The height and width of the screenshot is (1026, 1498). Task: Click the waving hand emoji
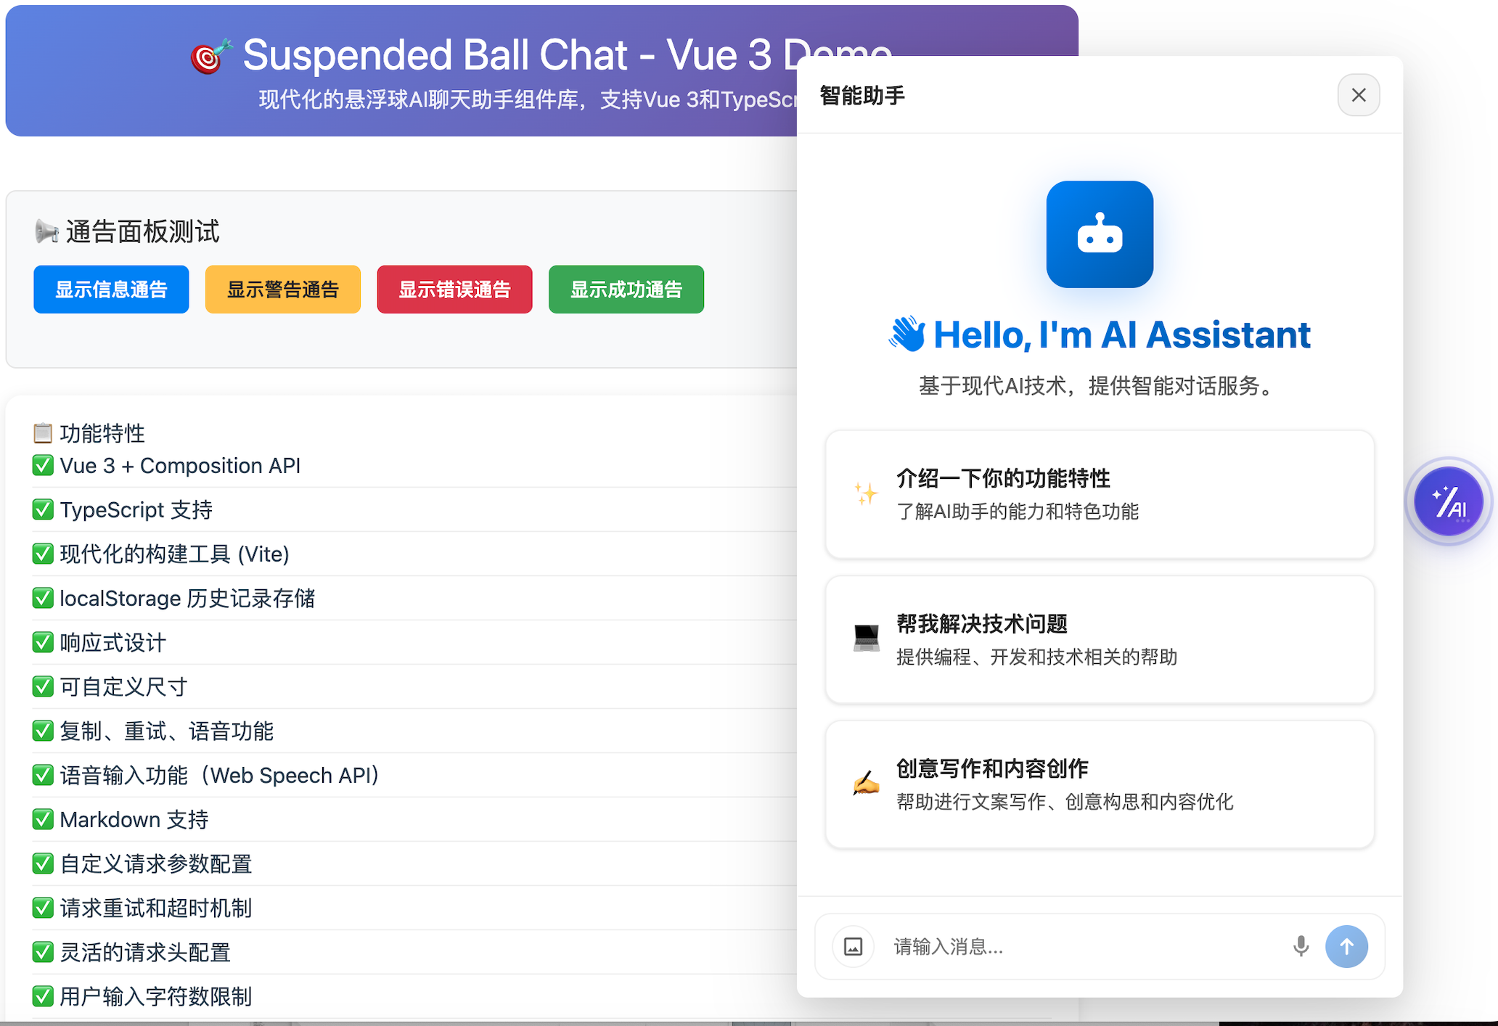(x=907, y=335)
